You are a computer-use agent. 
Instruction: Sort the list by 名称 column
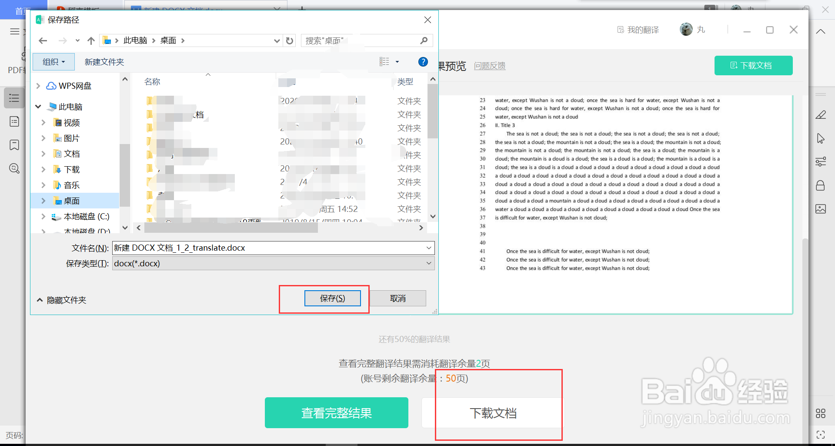152,81
